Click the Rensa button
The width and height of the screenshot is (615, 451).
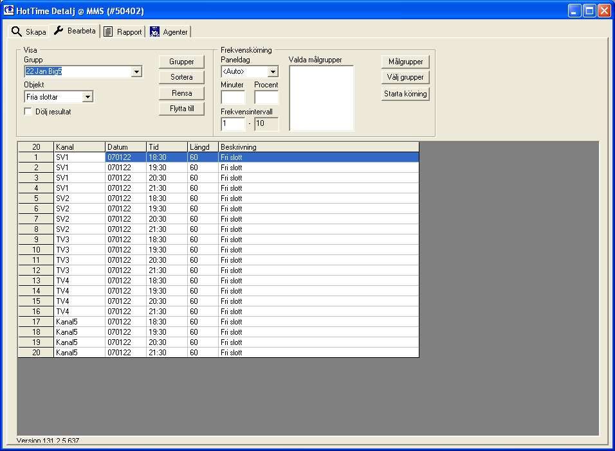click(181, 93)
